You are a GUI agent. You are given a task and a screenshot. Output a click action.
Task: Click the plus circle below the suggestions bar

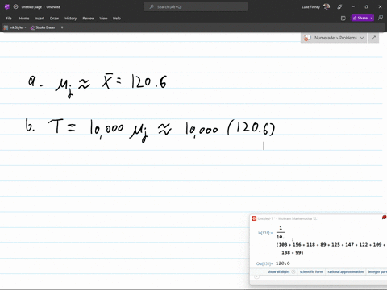256,276
